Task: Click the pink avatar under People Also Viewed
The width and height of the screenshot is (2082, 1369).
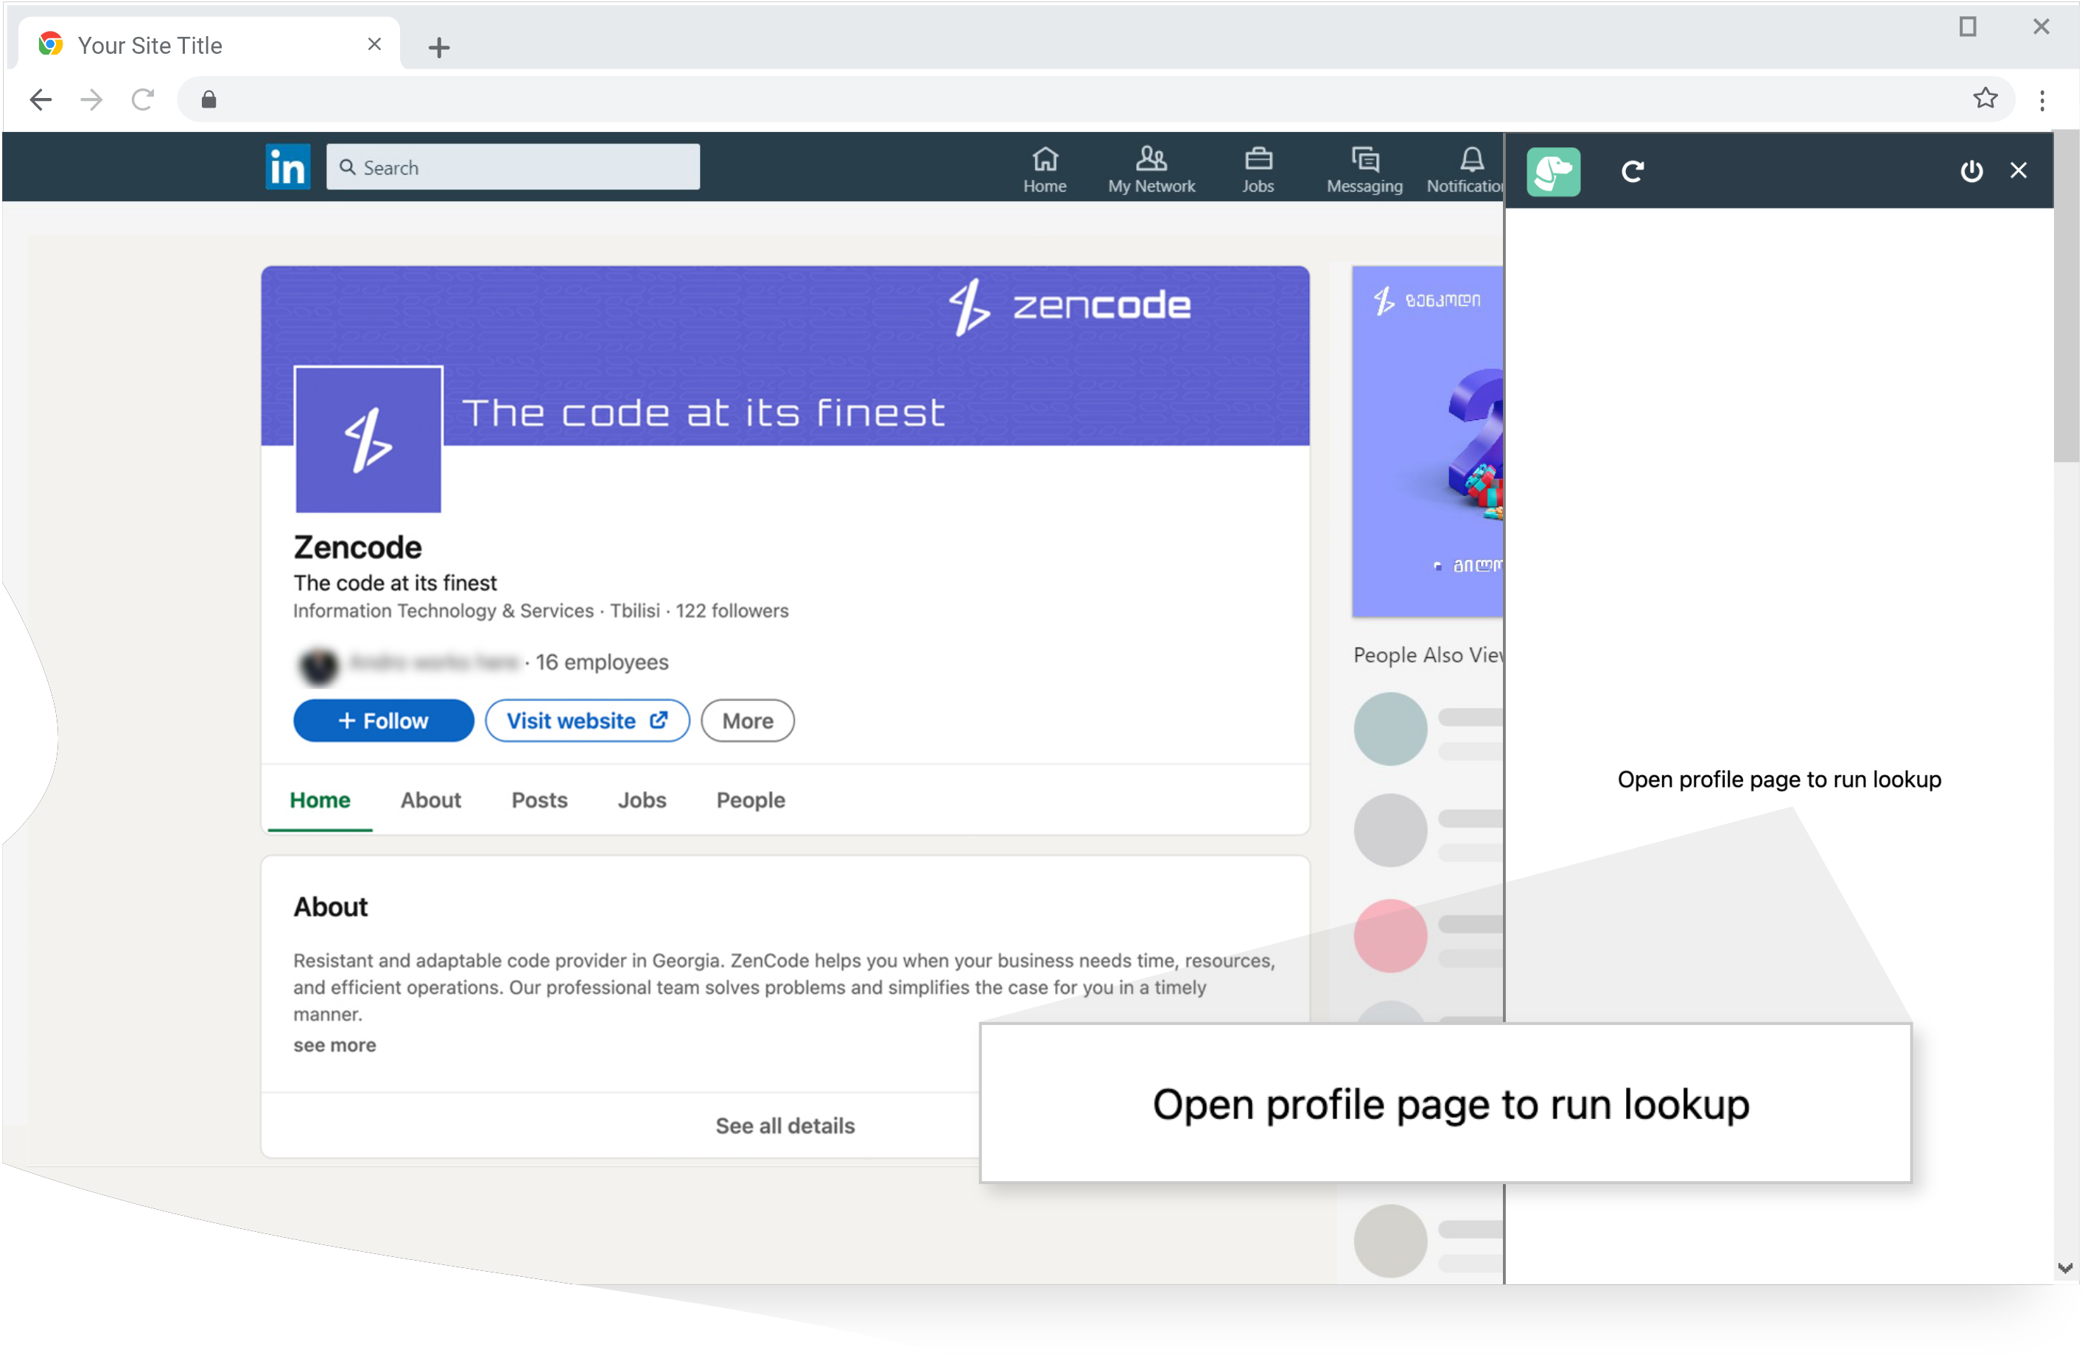Action: click(1389, 935)
